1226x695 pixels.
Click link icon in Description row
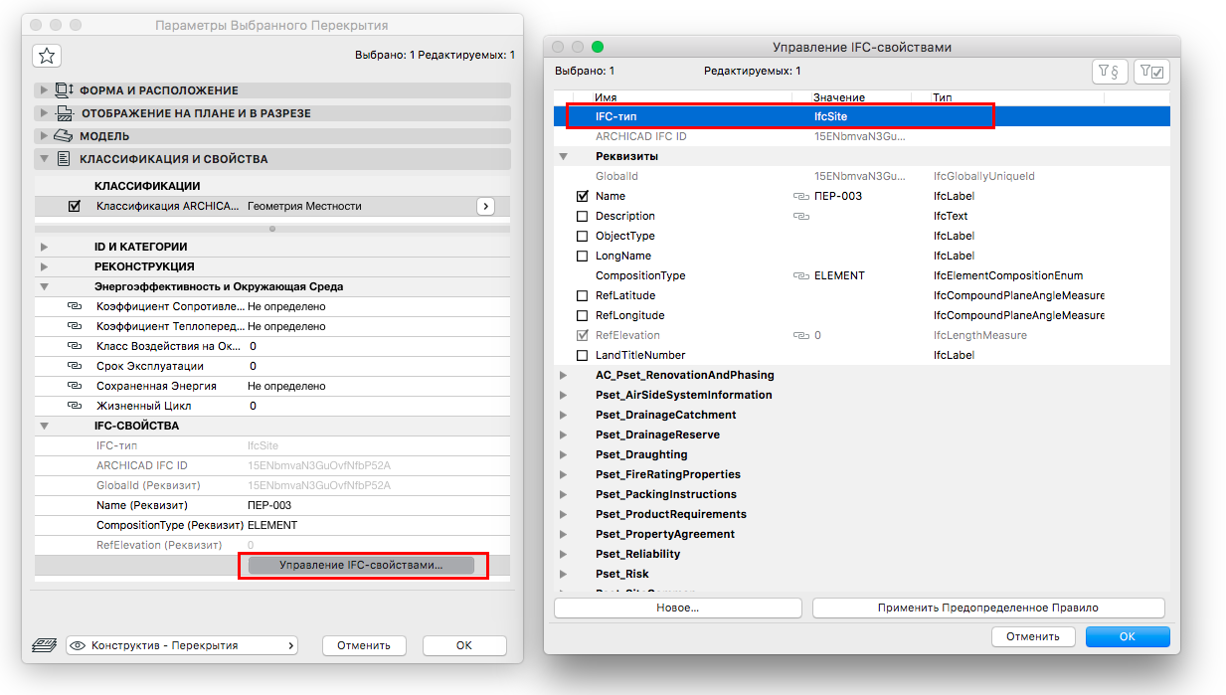tap(800, 216)
